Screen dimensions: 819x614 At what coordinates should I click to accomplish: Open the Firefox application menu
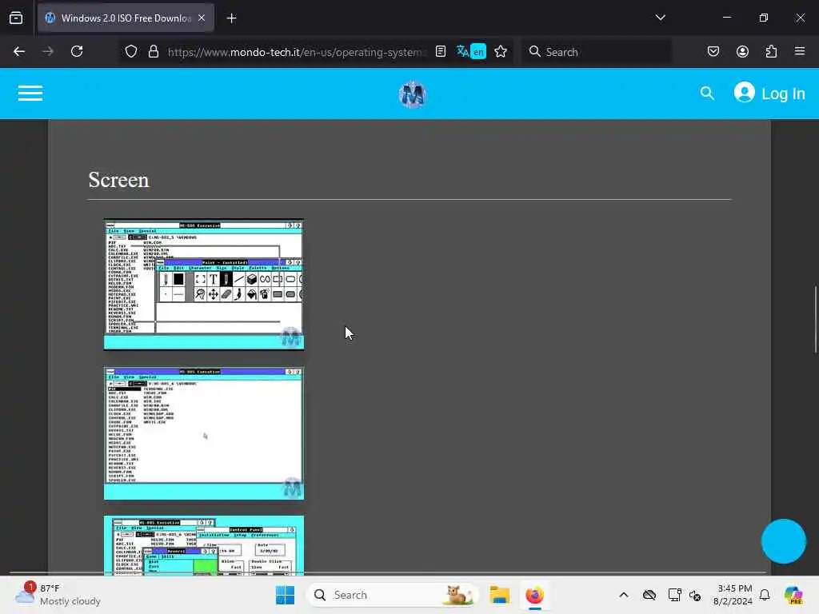tap(799, 51)
